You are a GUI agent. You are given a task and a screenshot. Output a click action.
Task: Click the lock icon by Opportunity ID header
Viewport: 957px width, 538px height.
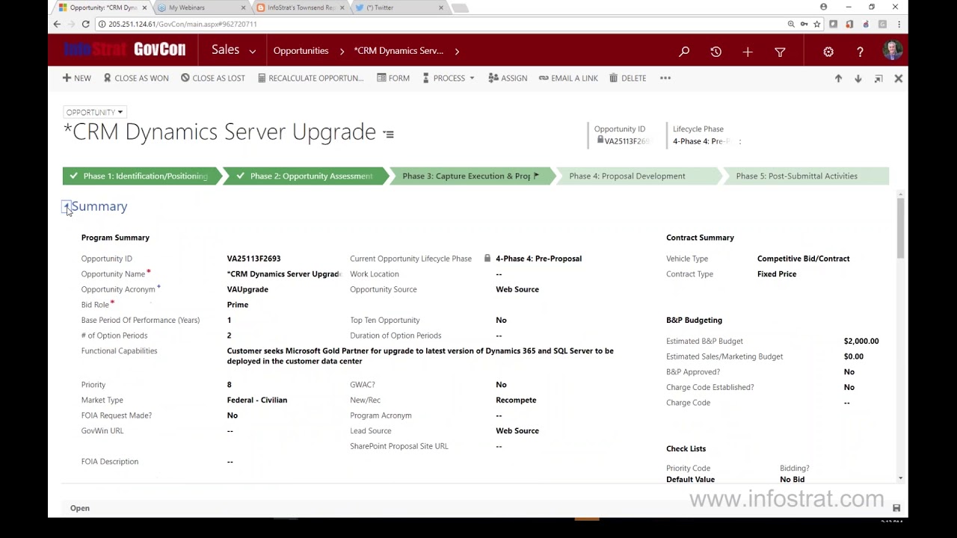coord(600,140)
